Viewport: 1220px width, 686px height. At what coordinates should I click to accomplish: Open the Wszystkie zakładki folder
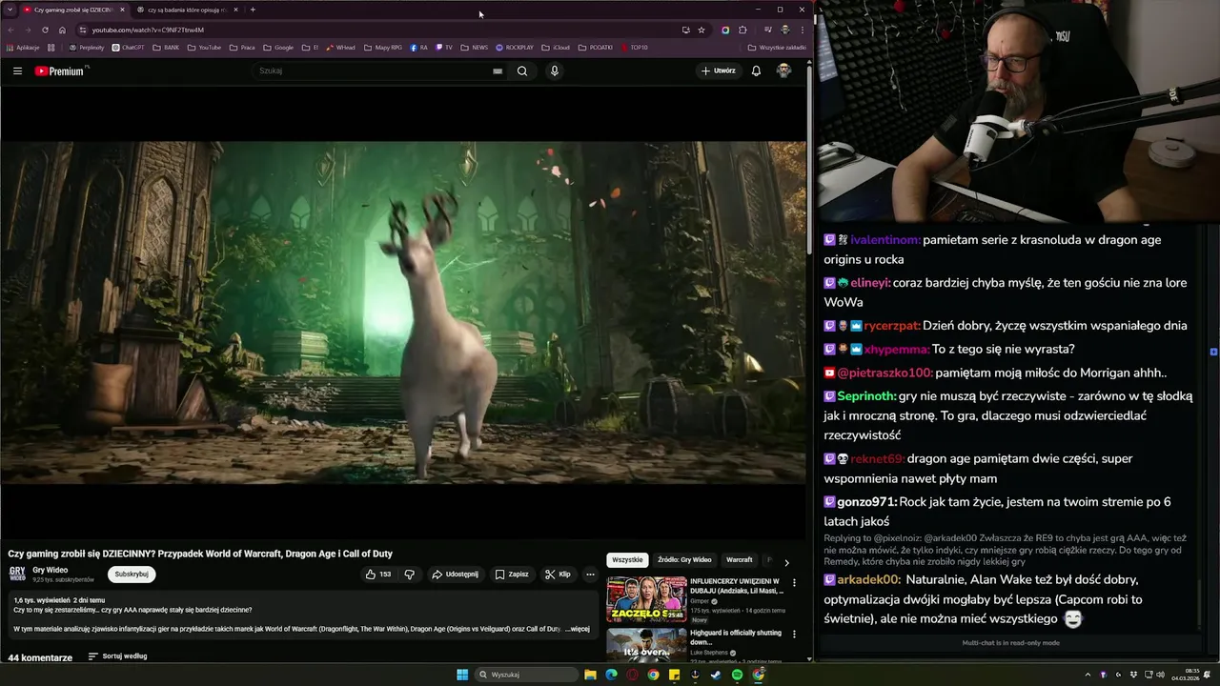777,47
